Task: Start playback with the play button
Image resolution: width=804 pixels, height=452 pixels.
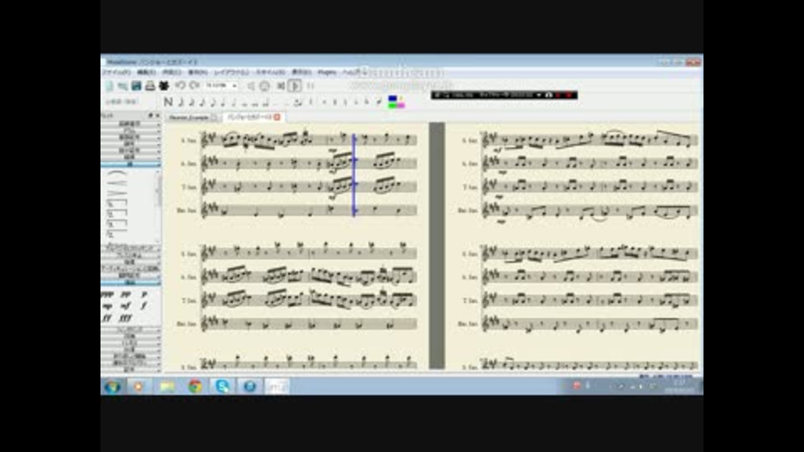Action: pos(295,86)
